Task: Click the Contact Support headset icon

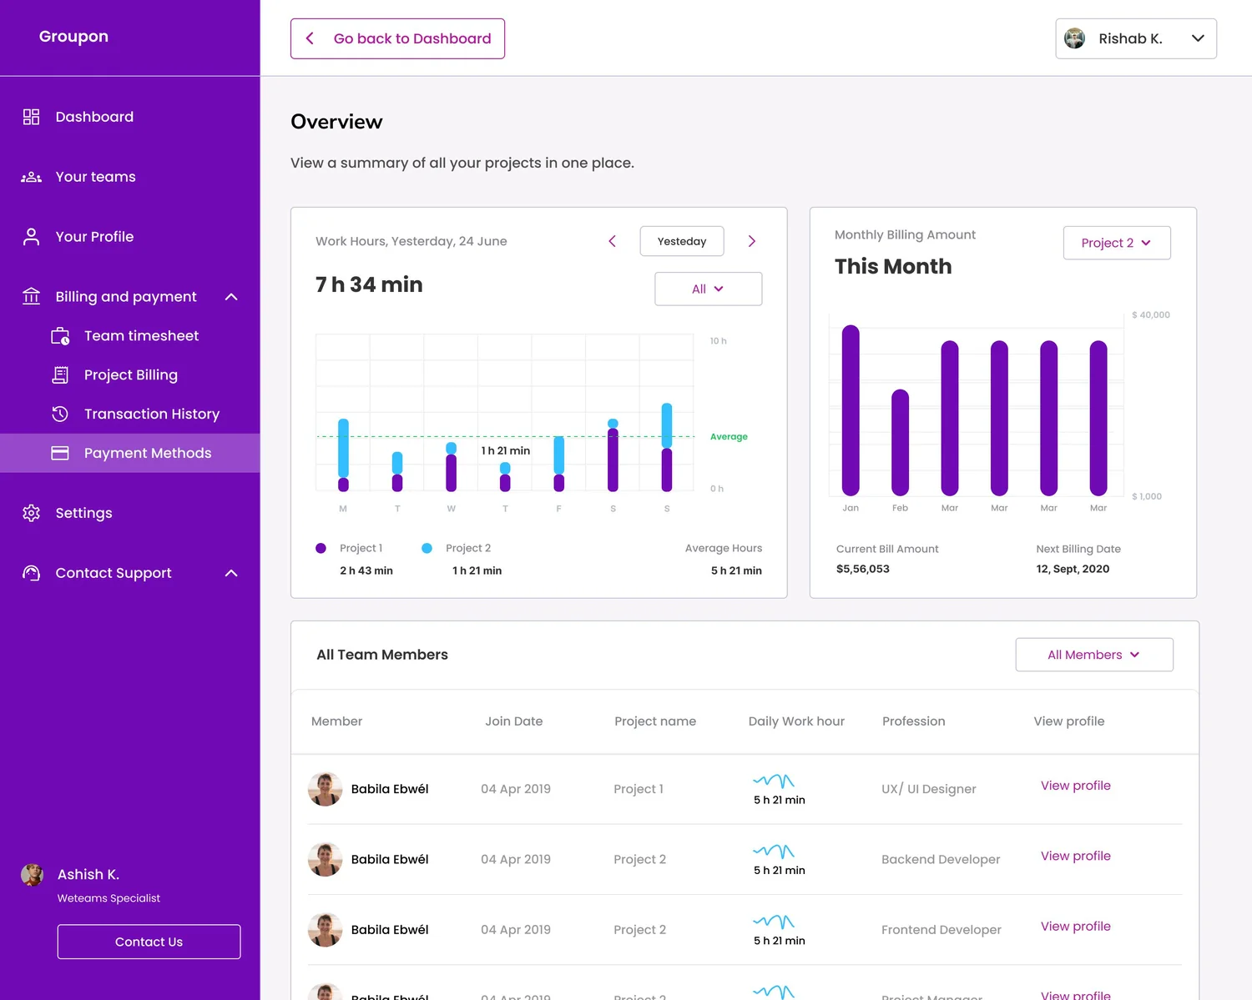Action: (31, 573)
